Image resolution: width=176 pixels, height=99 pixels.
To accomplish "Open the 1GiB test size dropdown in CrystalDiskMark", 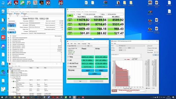I will [81, 14].
